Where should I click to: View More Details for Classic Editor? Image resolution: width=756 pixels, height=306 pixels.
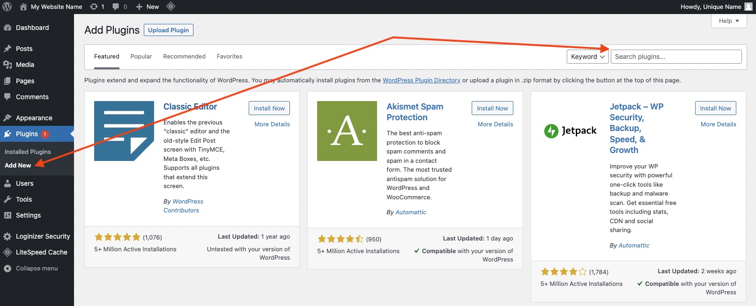pyautogui.click(x=272, y=124)
